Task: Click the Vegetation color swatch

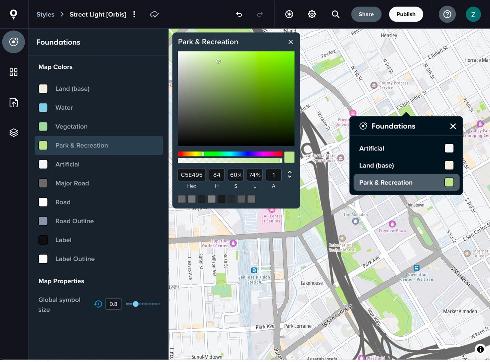Action: (43, 126)
